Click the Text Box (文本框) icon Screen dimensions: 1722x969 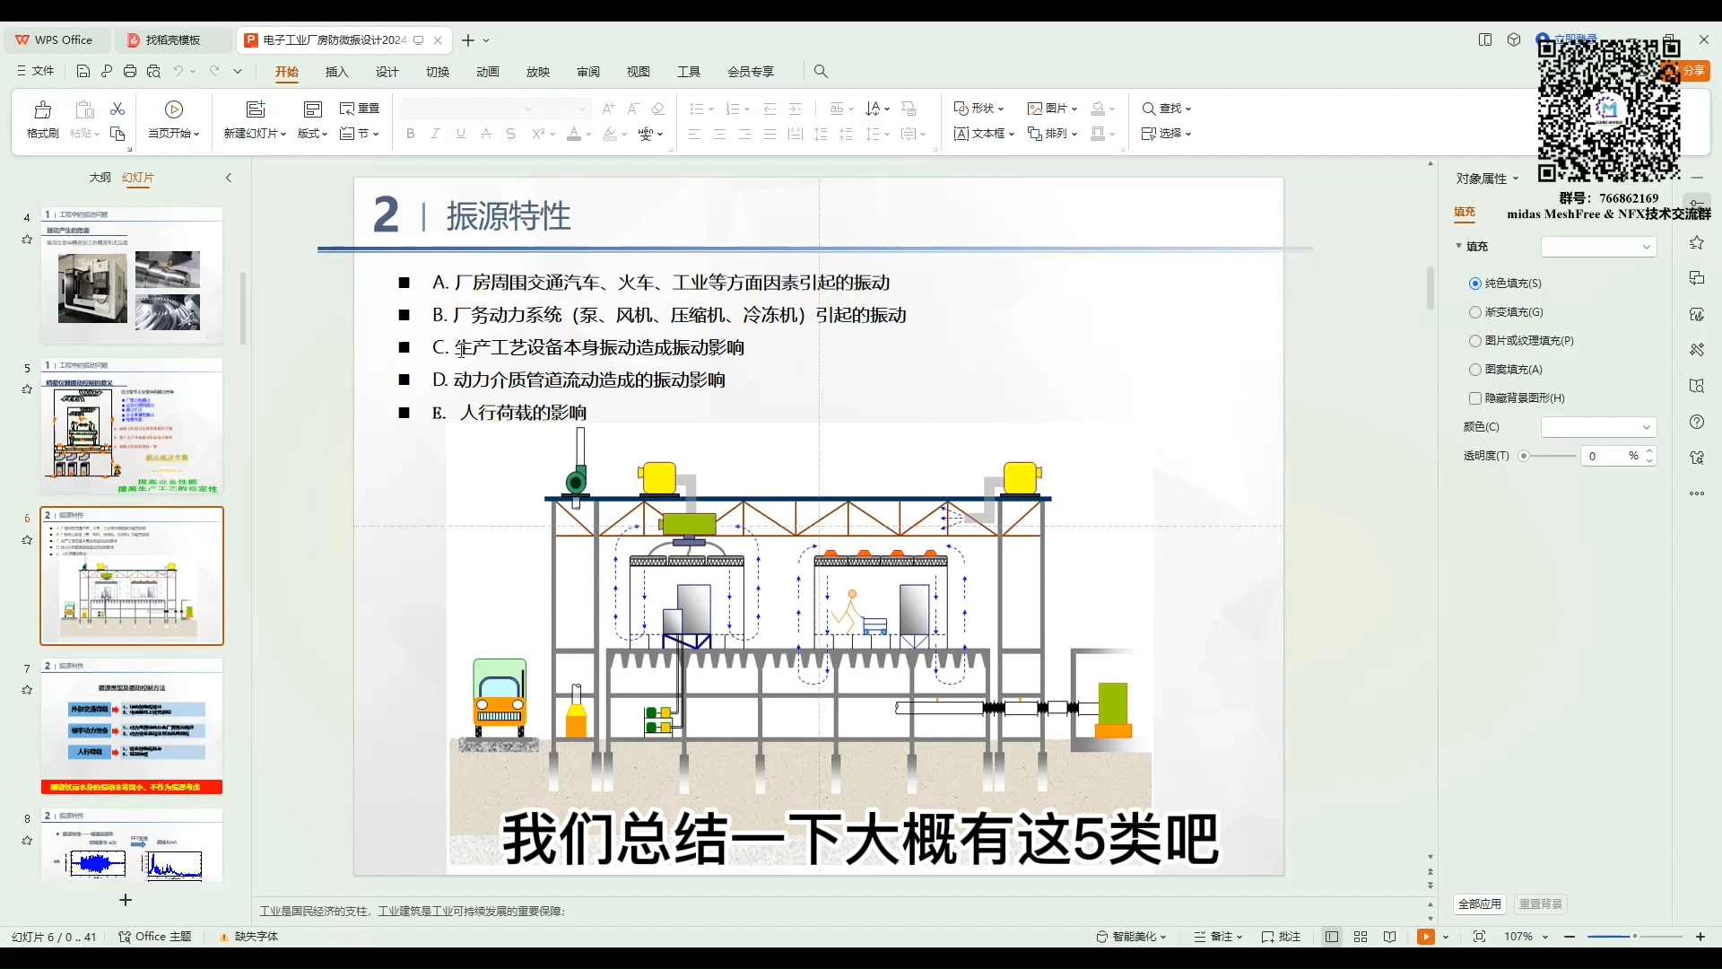click(961, 134)
